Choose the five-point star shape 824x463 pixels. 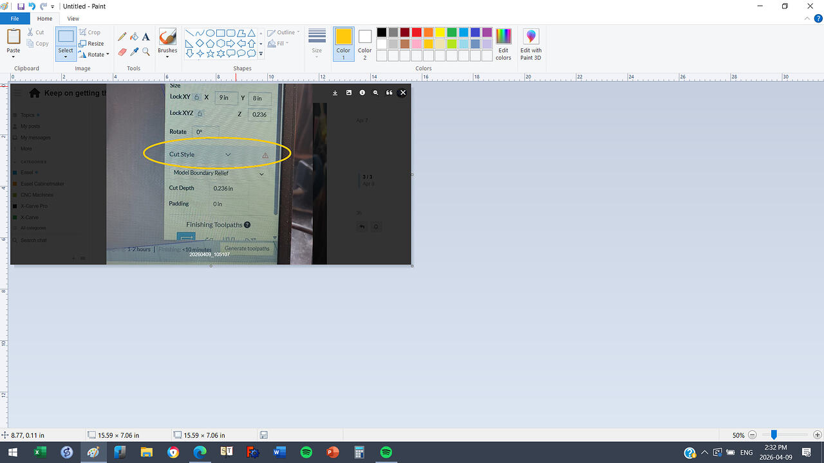pyautogui.click(x=210, y=54)
